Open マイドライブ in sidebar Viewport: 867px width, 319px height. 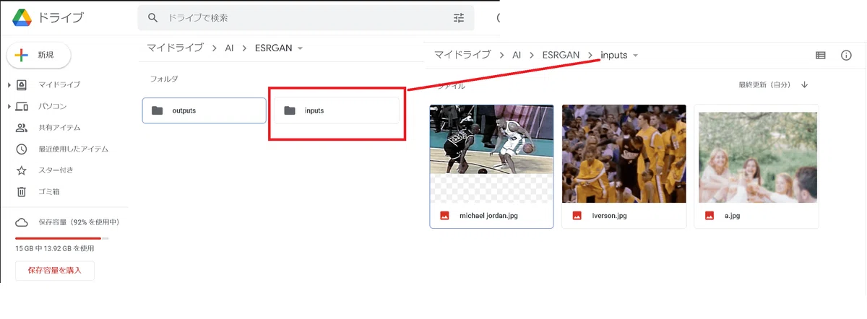click(59, 85)
